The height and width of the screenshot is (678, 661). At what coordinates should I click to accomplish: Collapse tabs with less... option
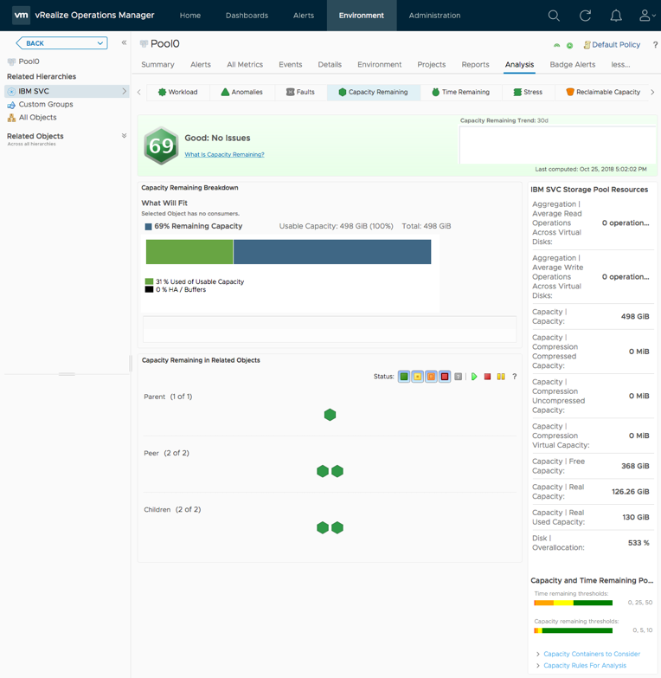(620, 64)
